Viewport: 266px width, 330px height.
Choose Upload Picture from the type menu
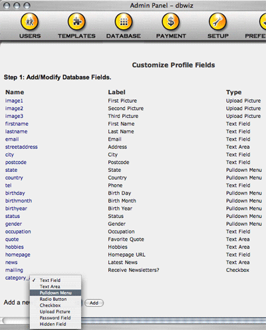pos(55,311)
